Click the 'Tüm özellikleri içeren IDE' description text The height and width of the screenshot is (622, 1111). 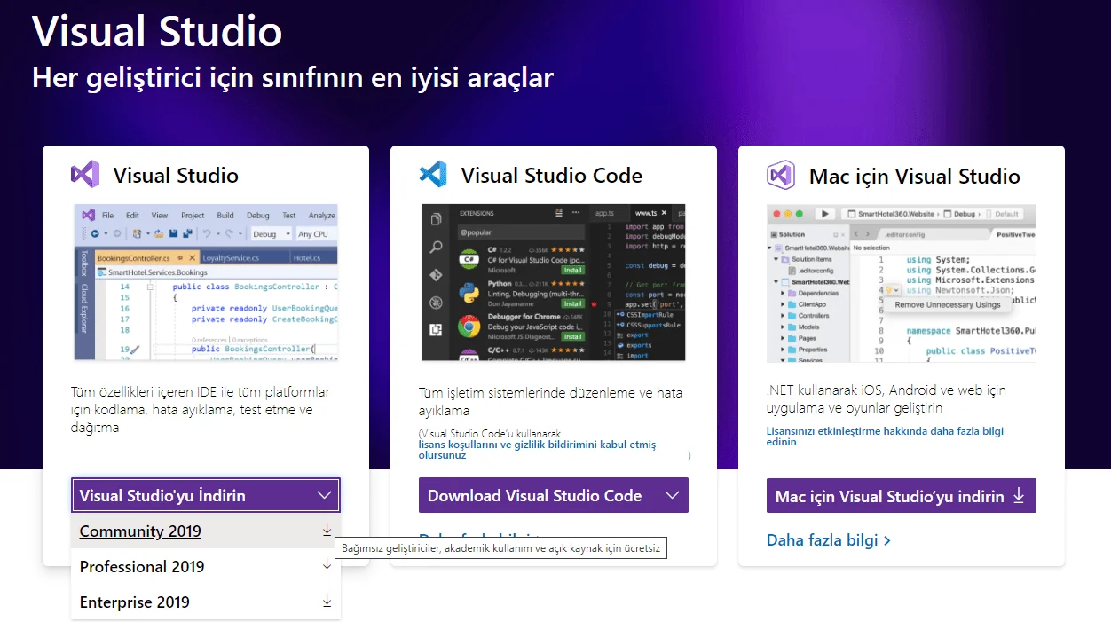coord(201,409)
